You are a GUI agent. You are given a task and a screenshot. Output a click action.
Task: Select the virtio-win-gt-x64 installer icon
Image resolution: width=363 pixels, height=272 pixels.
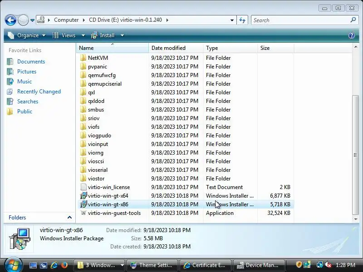tap(83, 196)
